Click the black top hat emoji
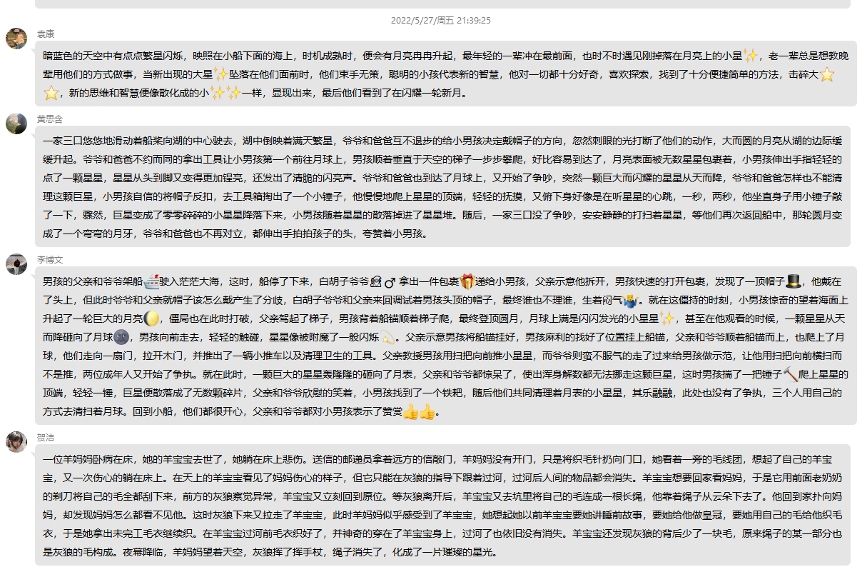867x572 pixels. pos(794,281)
